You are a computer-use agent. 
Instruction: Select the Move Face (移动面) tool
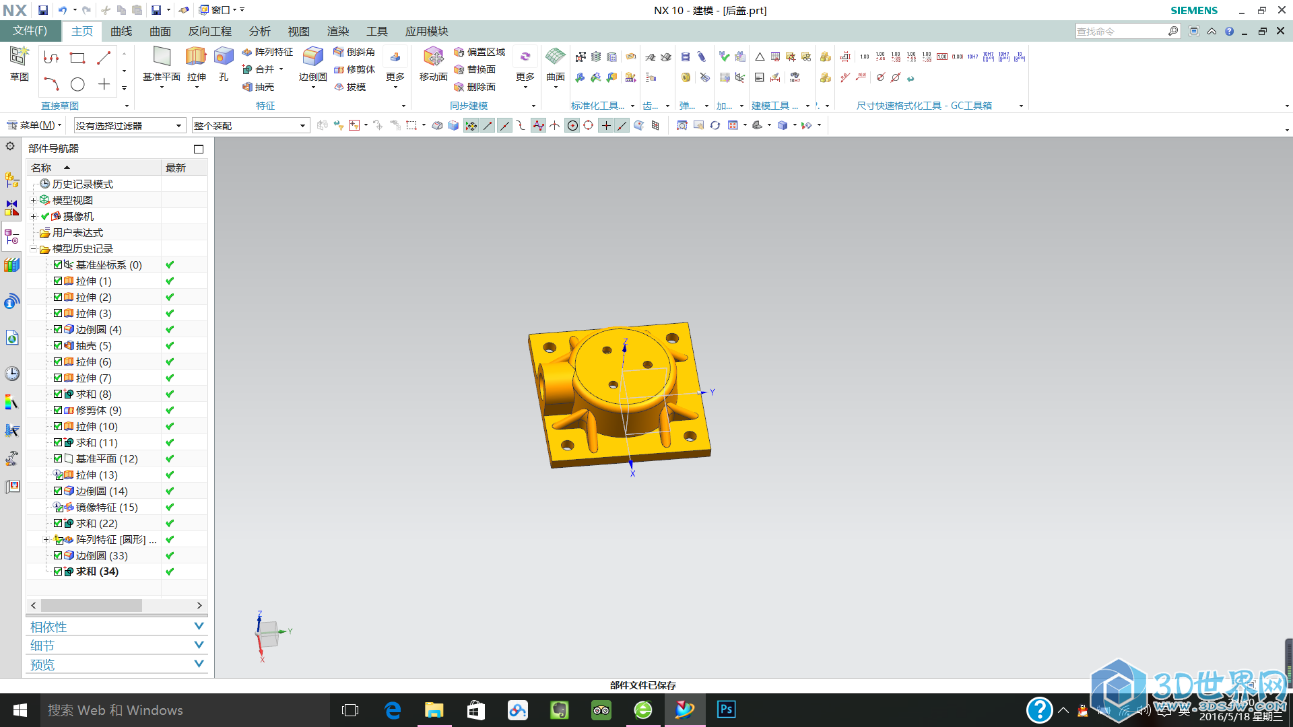coord(433,65)
